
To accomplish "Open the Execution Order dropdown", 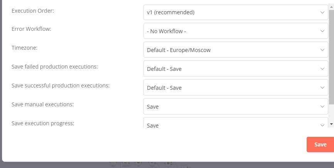I will (x=236, y=12).
